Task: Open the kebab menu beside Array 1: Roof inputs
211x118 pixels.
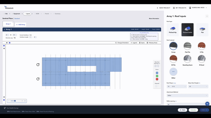Action: click(207, 16)
